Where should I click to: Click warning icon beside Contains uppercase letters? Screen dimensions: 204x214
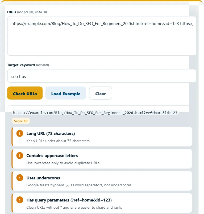click(x=20, y=155)
